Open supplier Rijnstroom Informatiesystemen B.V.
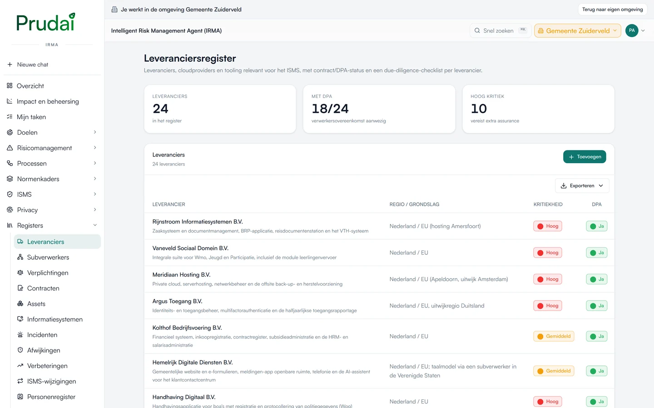This screenshot has width=654, height=408. (198, 222)
